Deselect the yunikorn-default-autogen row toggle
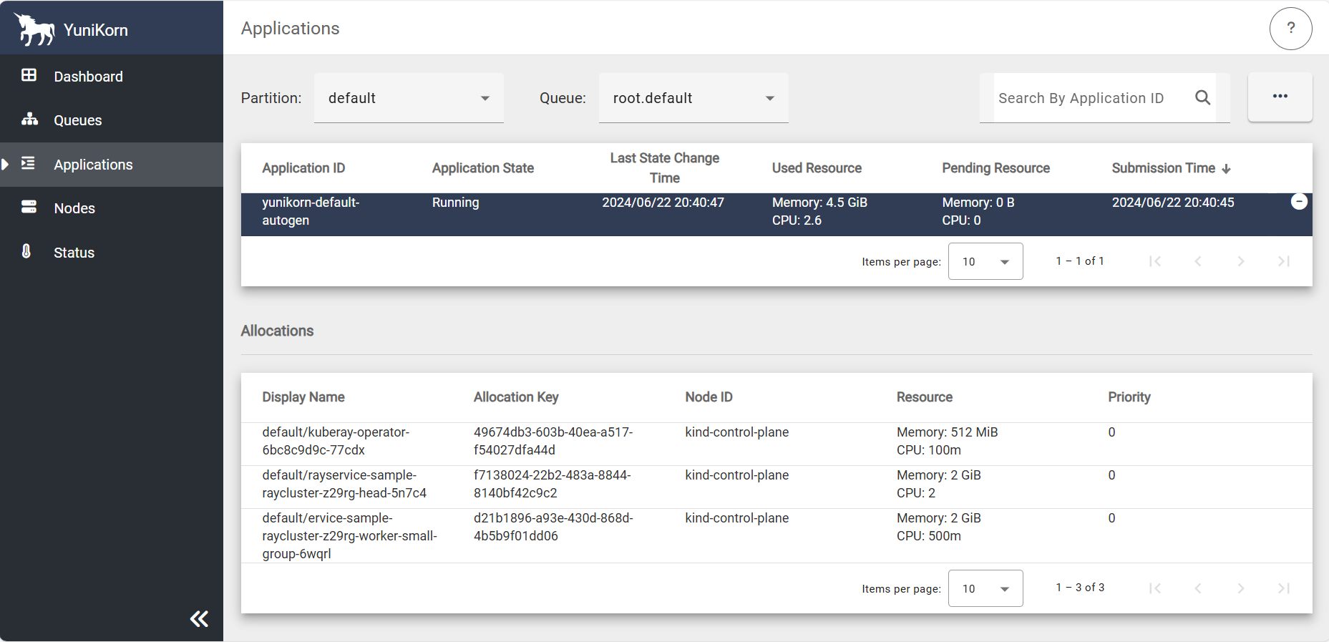This screenshot has width=1329, height=642. tap(1298, 202)
